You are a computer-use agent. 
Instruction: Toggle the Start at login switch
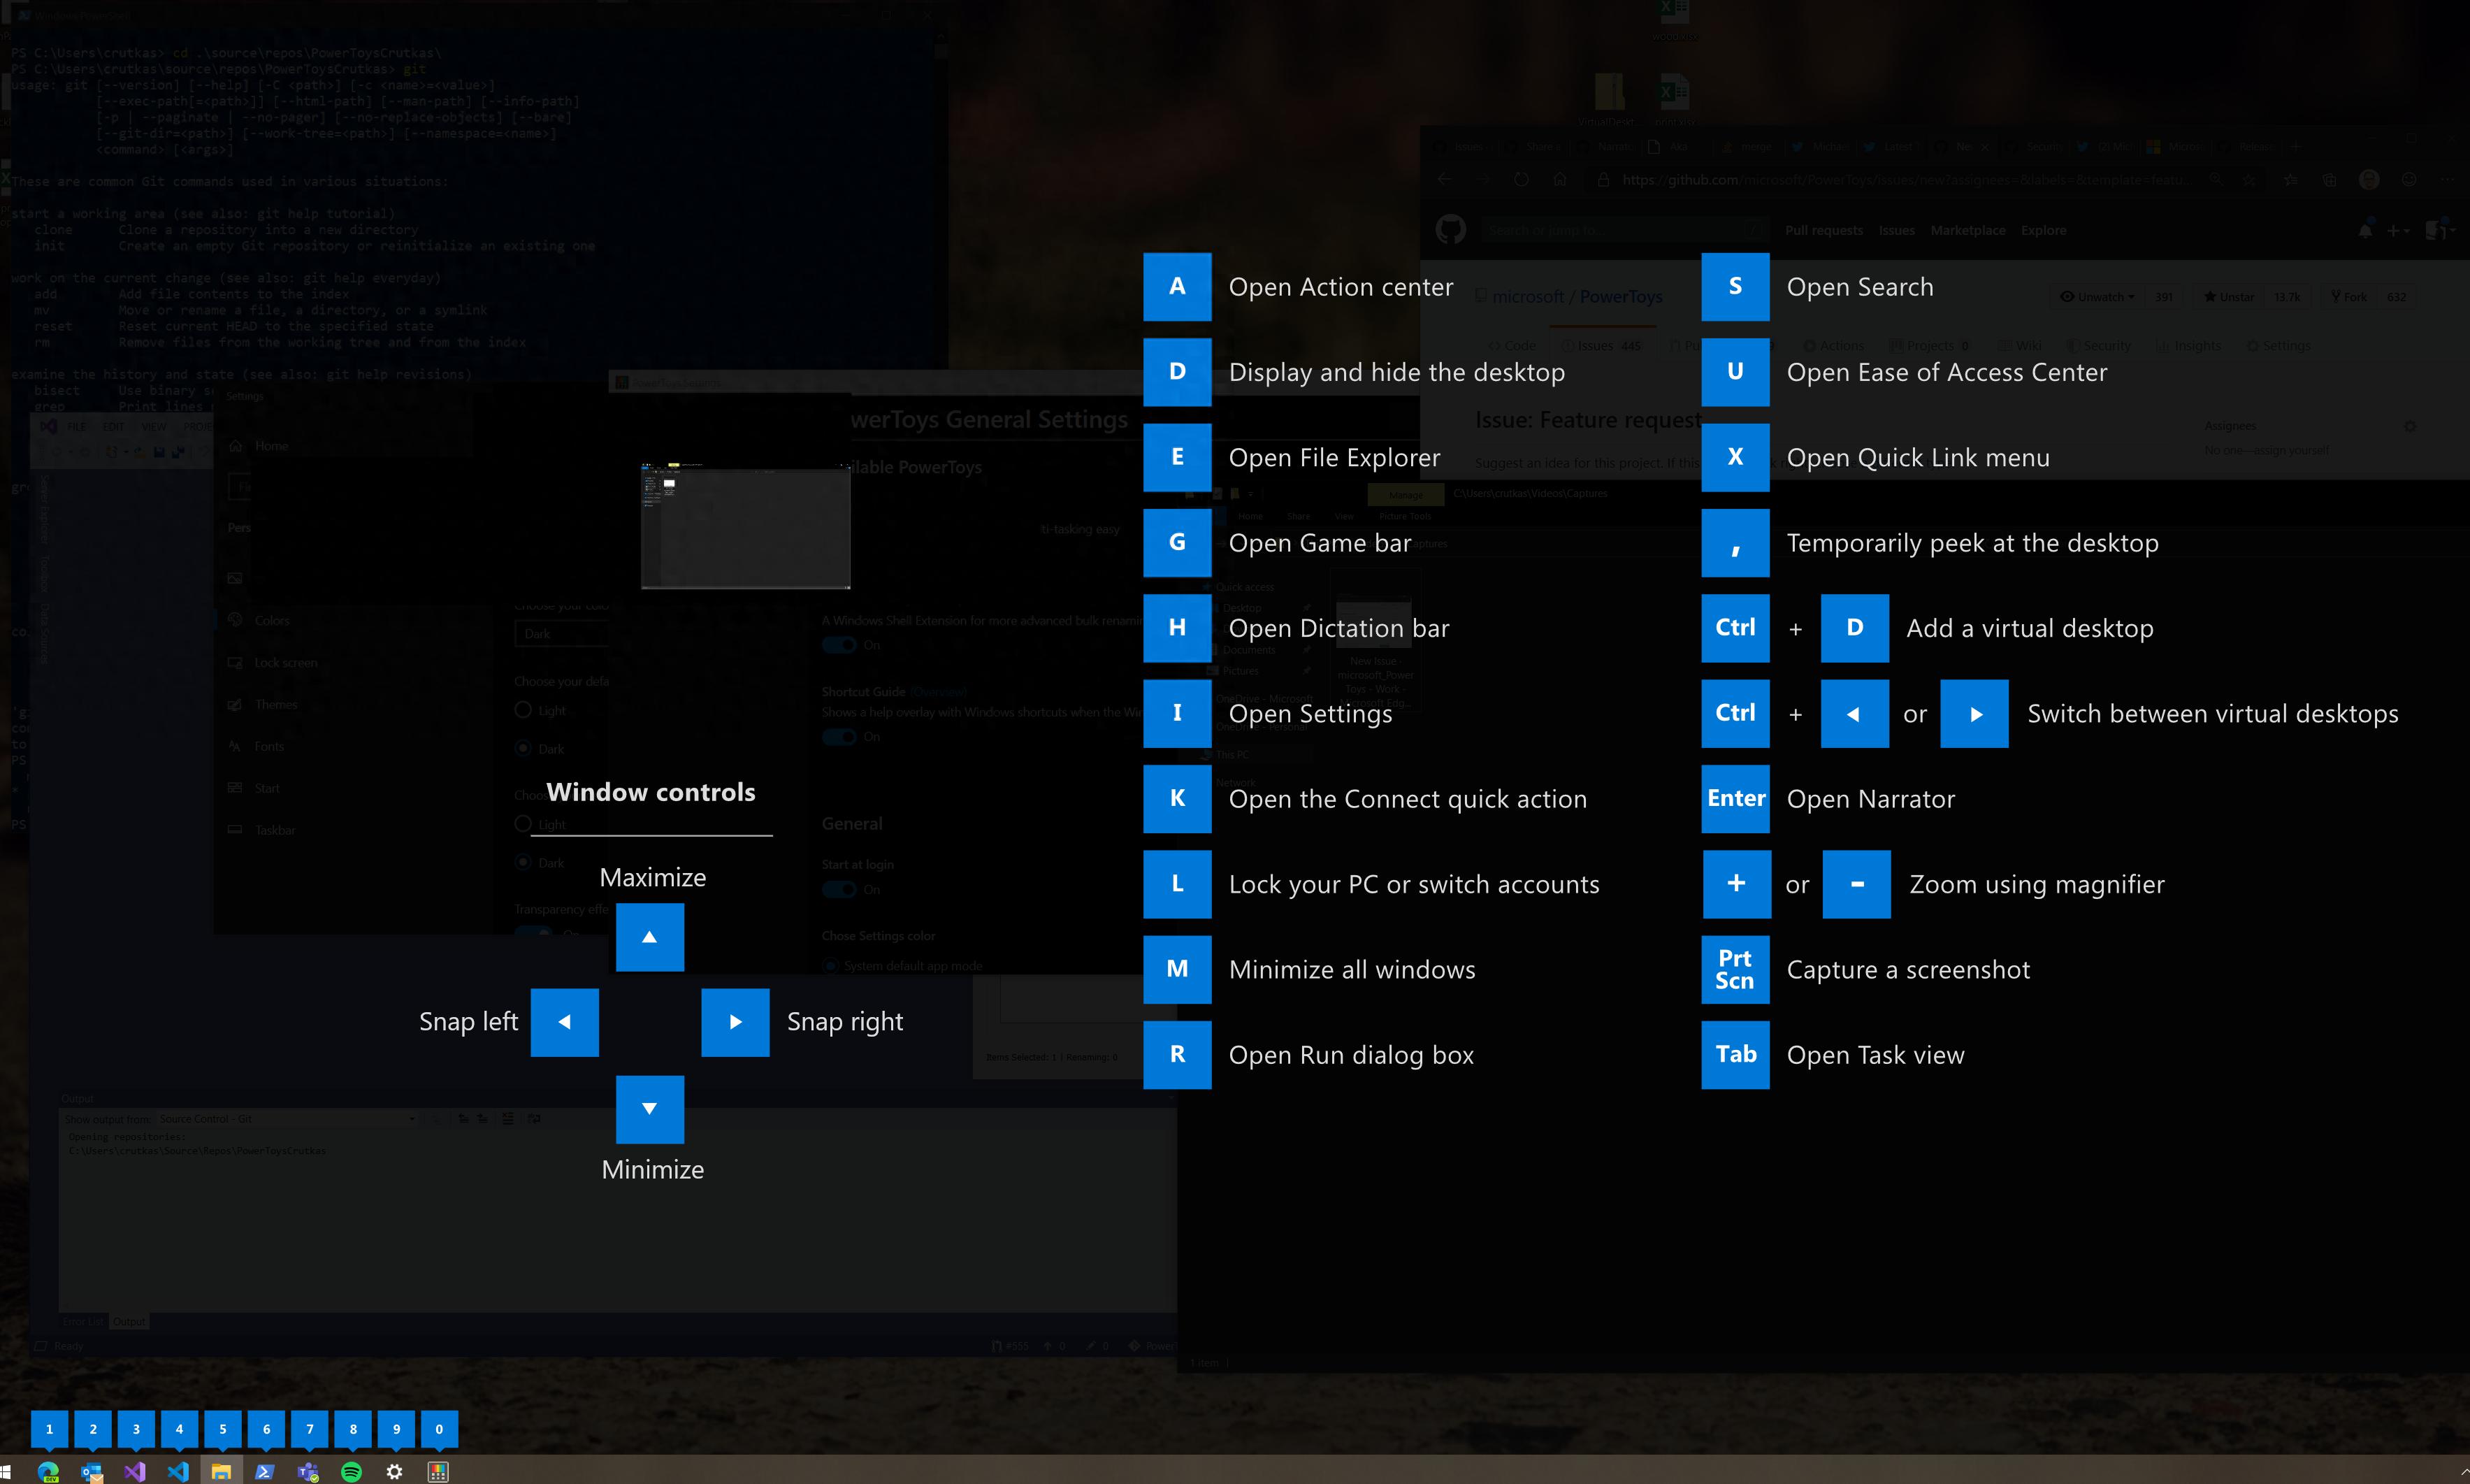tap(839, 889)
